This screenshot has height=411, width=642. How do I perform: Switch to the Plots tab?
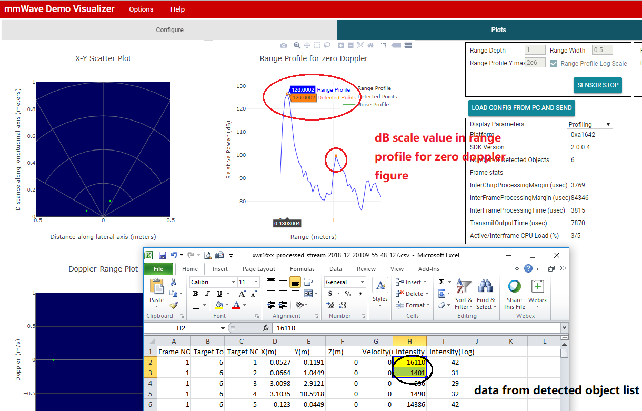coord(499,30)
